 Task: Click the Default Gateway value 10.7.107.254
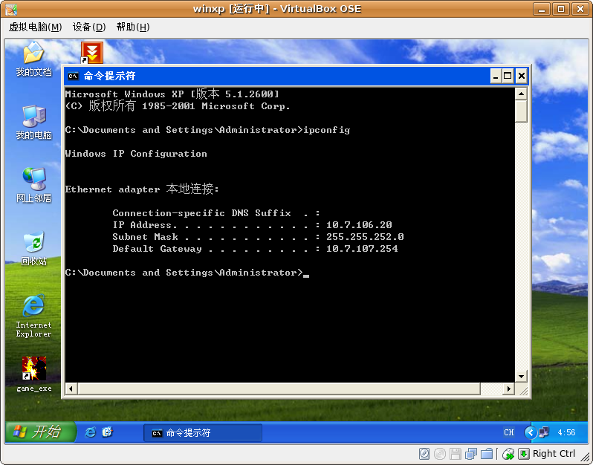362,248
